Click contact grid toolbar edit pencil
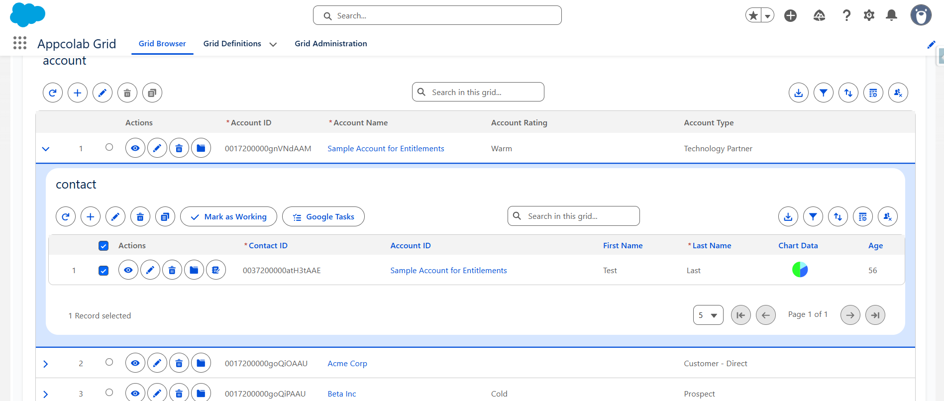The height and width of the screenshot is (401, 944). tap(115, 216)
